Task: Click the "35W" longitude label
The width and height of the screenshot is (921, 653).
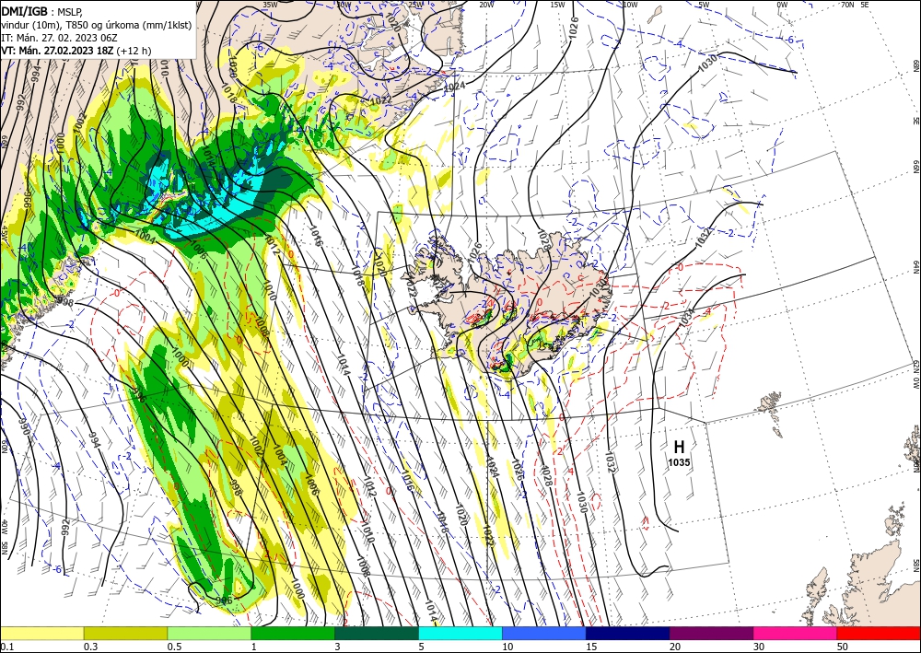Action: 270,5
